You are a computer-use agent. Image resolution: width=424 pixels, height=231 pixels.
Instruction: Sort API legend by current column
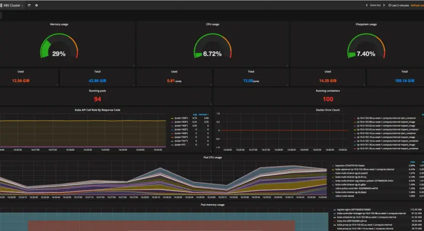pos(204,115)
